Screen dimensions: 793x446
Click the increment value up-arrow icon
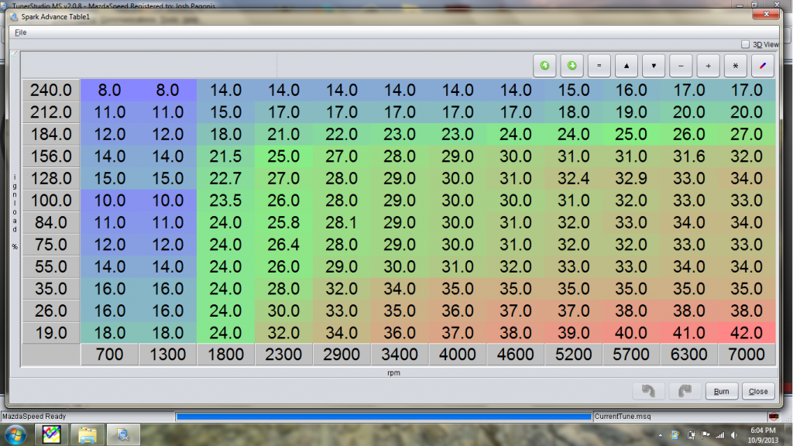pyautogui.click(x=626, y=66)
